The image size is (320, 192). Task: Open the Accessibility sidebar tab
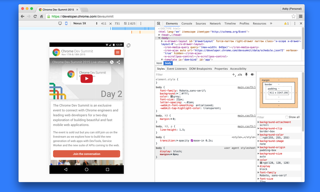[238, 69]
